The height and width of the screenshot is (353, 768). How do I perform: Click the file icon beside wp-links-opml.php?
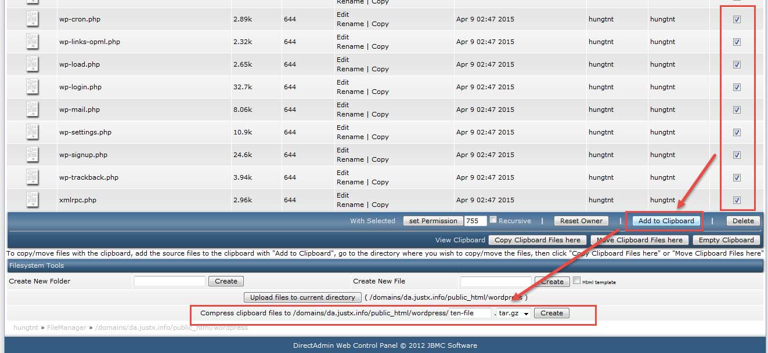[32, 42]
